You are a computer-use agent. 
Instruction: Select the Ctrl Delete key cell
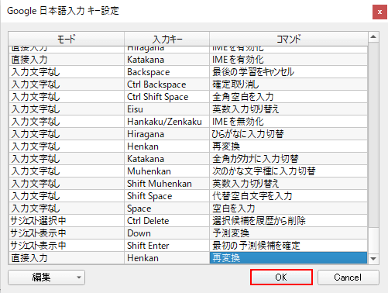pos(167,221)
